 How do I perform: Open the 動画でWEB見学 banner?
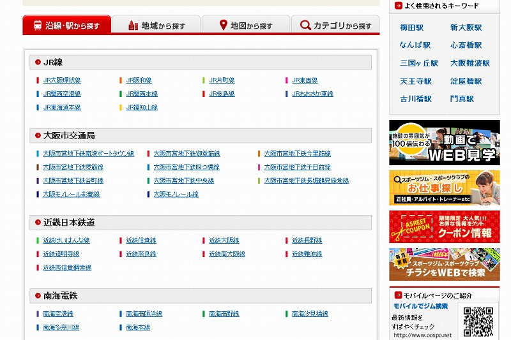tap(445, 142)
